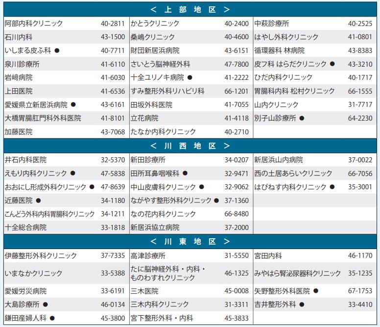Click the right angle bracket in 川西地区 header
The image size is (380, 327).
point(226,146)
